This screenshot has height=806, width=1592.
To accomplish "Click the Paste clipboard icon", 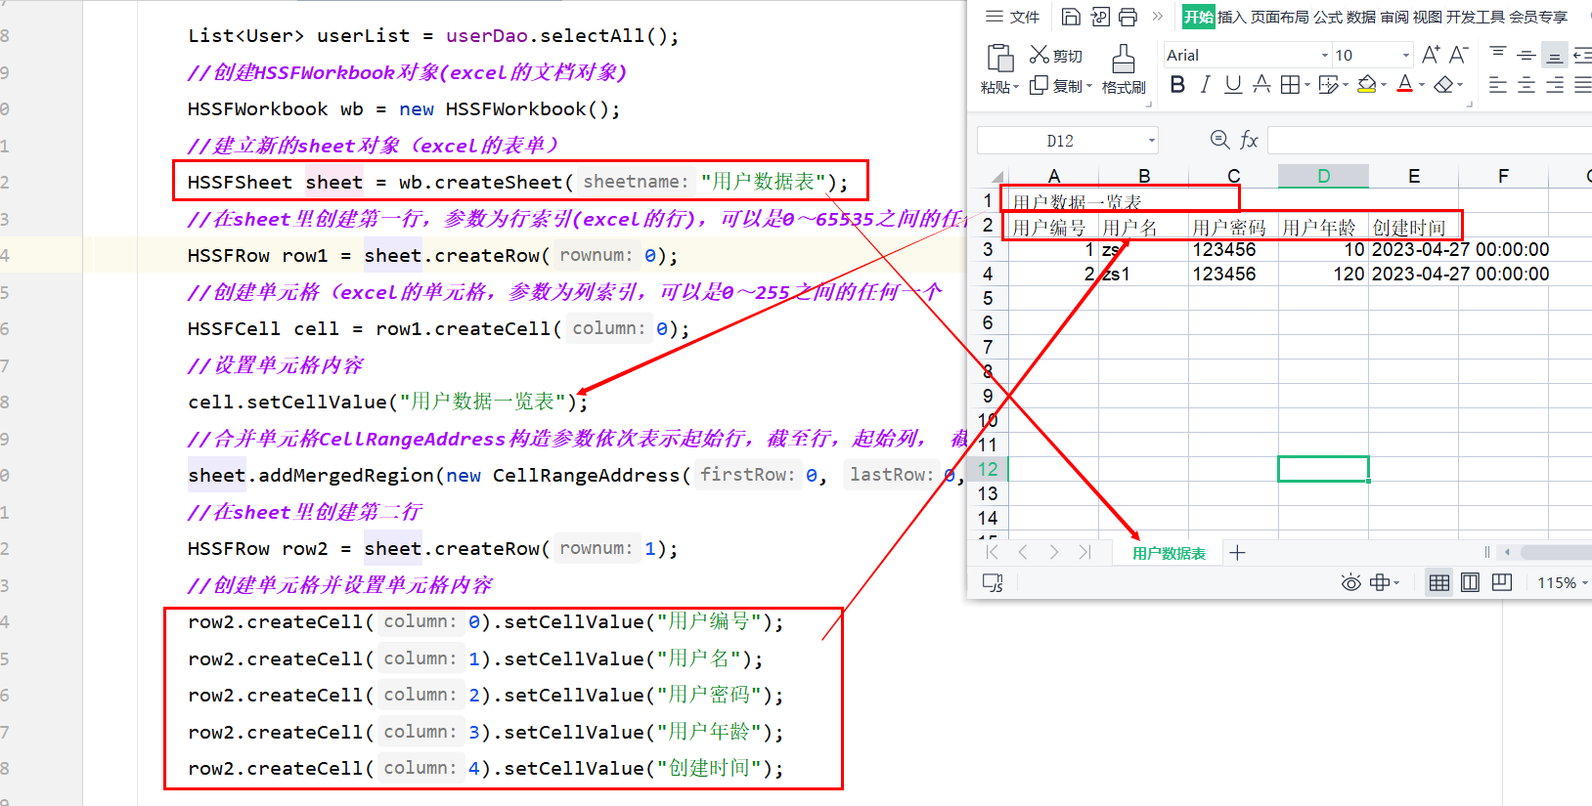I will [x=999, y=58].
